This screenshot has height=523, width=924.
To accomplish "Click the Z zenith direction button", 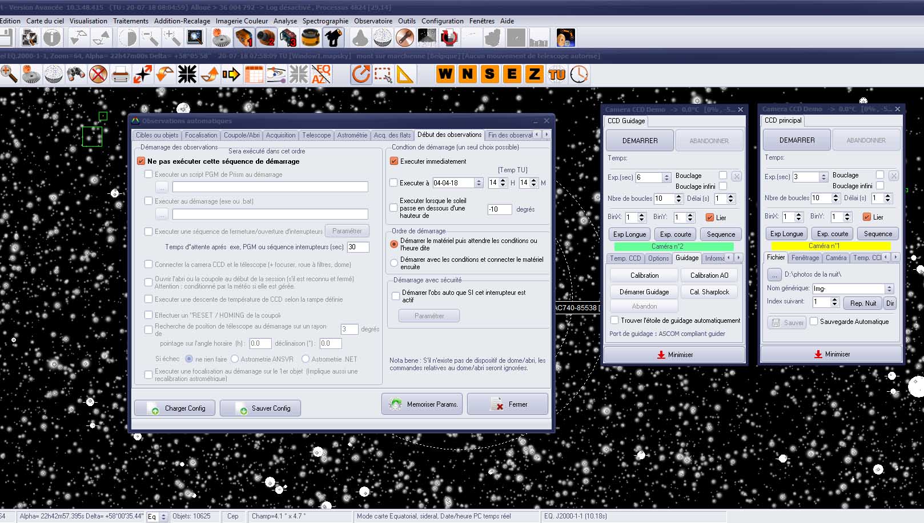I will [534, 74].
